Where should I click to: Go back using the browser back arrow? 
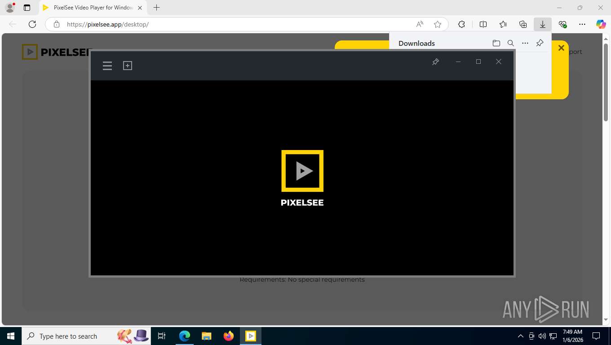[x=13, y=24]
